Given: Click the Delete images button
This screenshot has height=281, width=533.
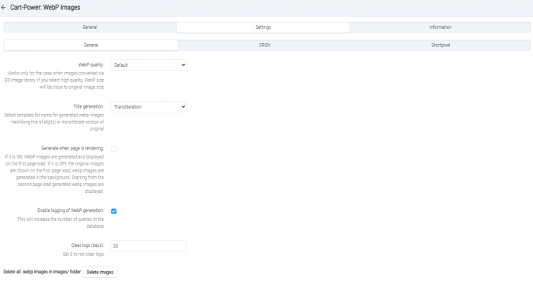Looking at the screenshot, I should click(x=100, y=272).
